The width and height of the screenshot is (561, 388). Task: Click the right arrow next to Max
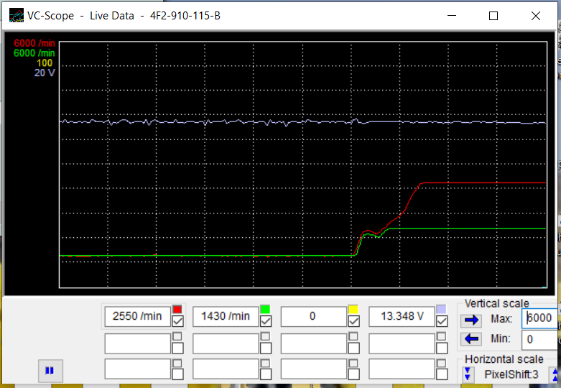(x=471, y=320)
